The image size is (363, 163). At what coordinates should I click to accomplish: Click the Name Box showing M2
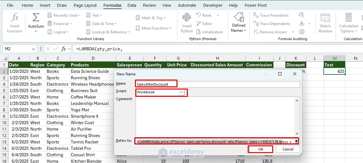click(20, 49)
